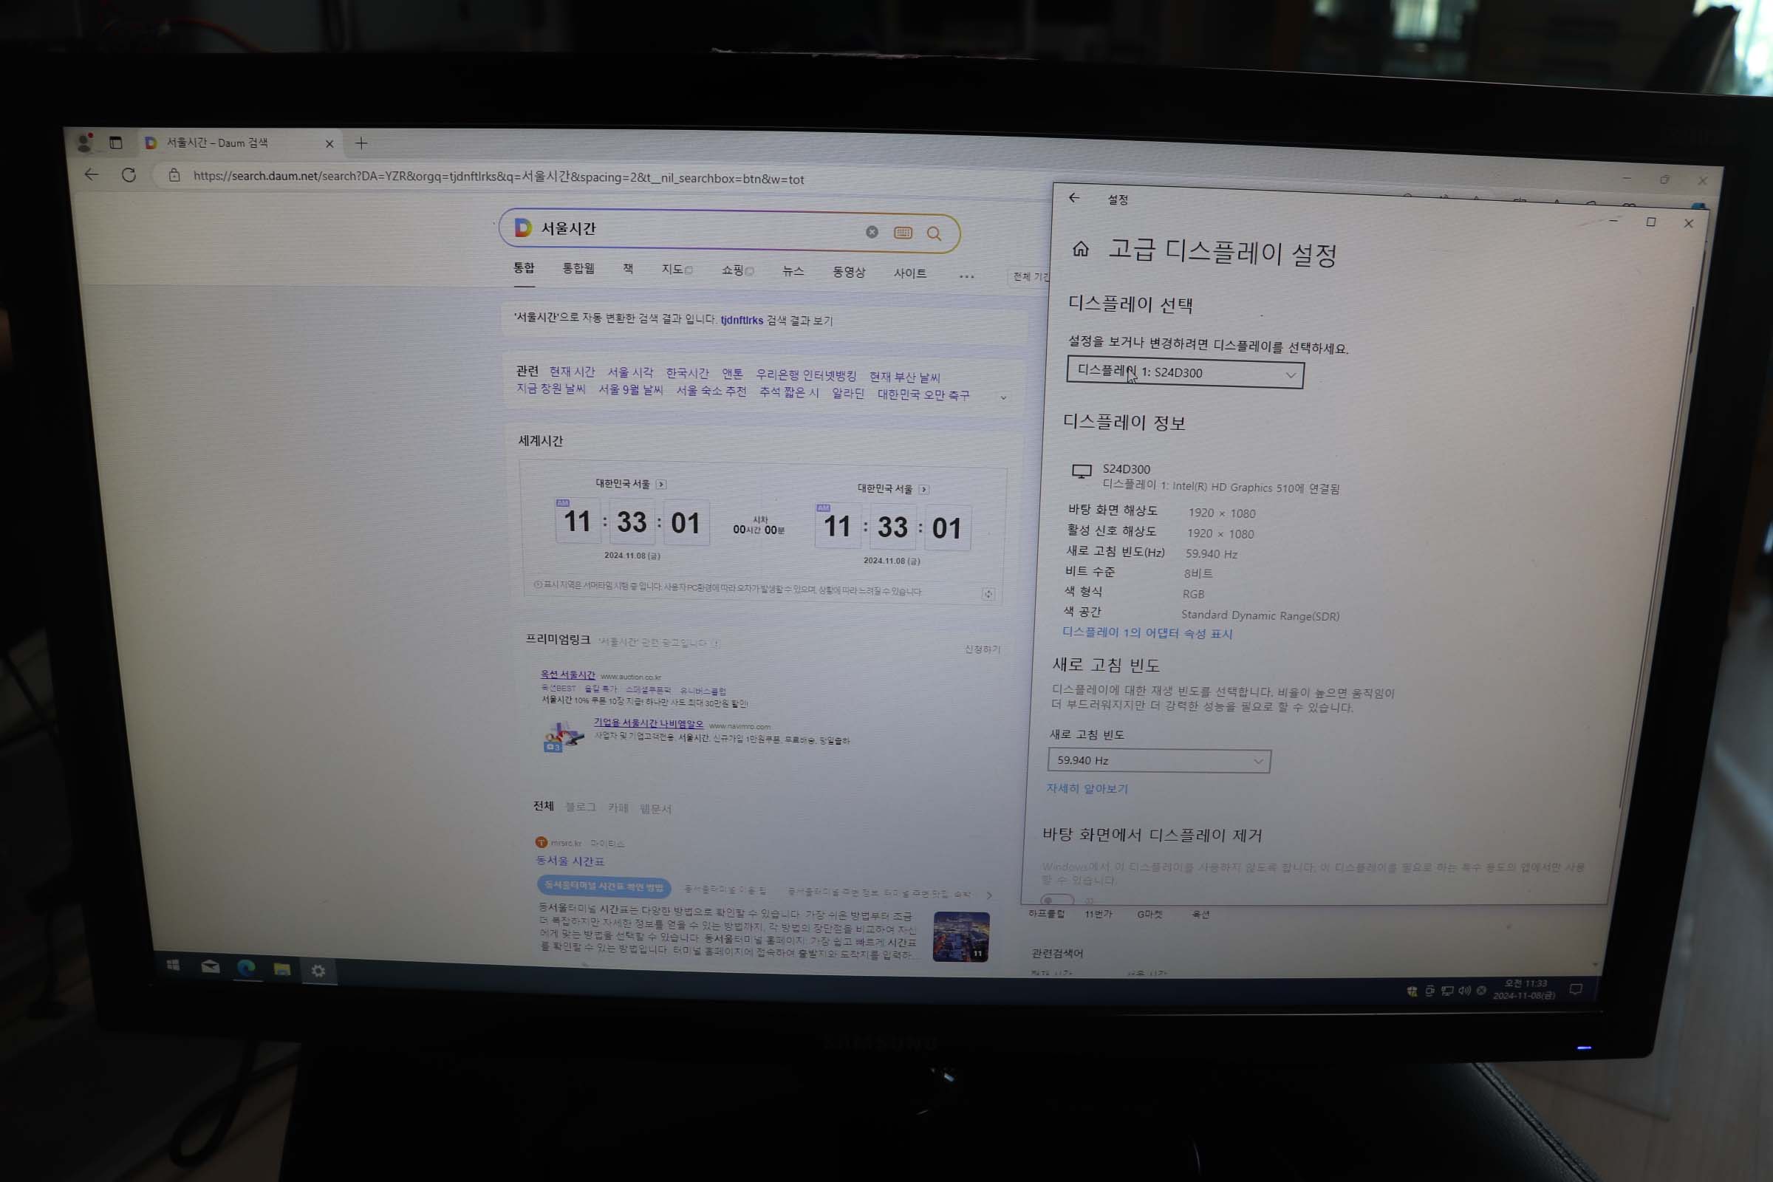The width and height of the screenshot is (1773, 1182).
Task: Open the network tray icon
Action: 1446,991
